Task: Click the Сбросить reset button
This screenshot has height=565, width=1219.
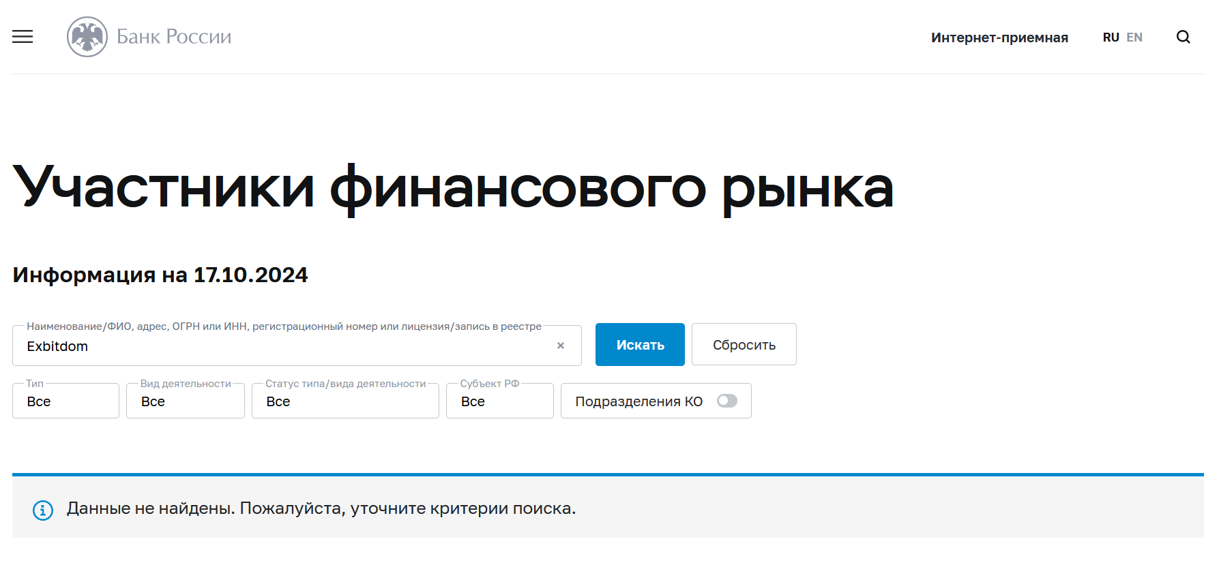Action: [x=744, y=345]
